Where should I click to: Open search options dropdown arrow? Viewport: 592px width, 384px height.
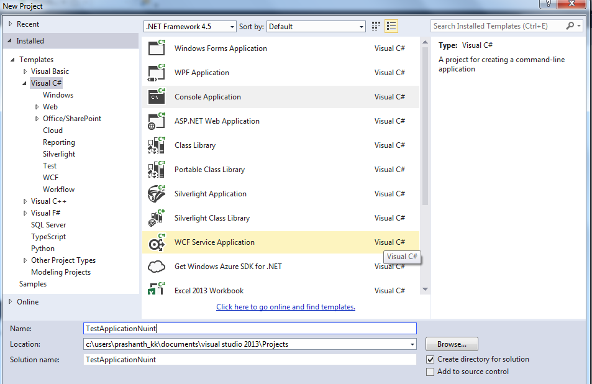coord(579,25)
